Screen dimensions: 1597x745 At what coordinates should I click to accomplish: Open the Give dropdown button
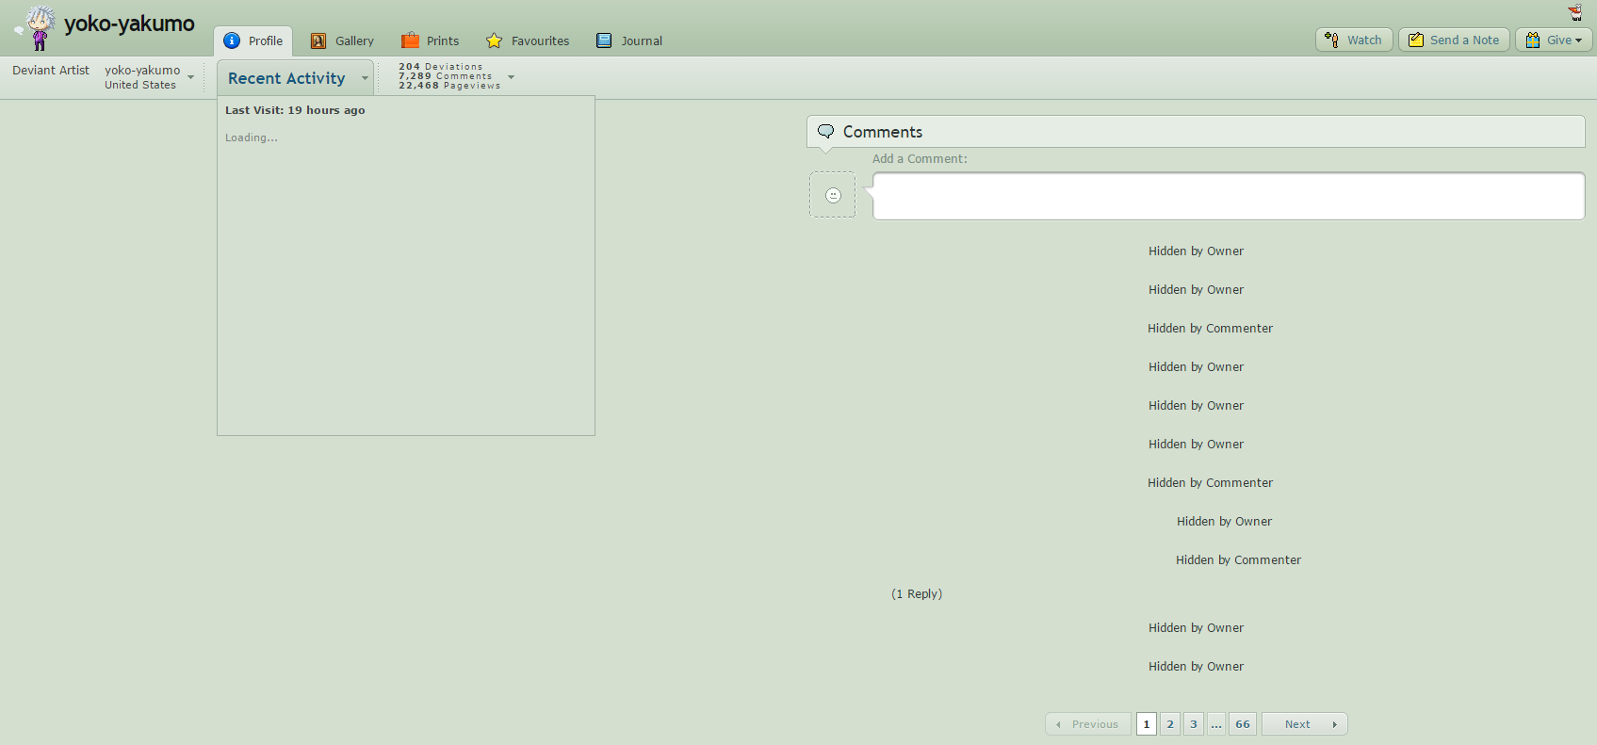tap(1554, 40)
